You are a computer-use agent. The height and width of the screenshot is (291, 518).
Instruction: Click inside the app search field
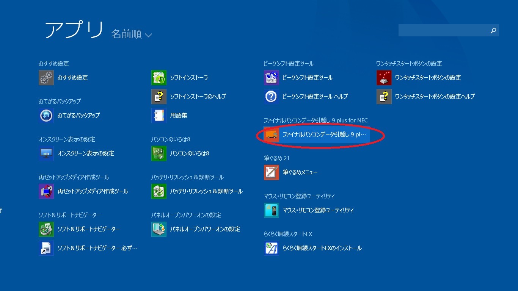click(449, 31)
